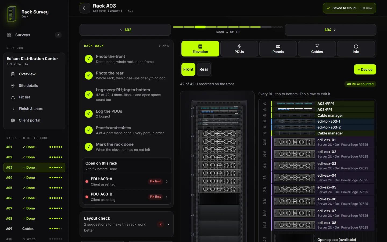Open the edi-tor-a03-1 row in elevation list
Viewport: 387px width, 242px height.
(x=322, y=122)
